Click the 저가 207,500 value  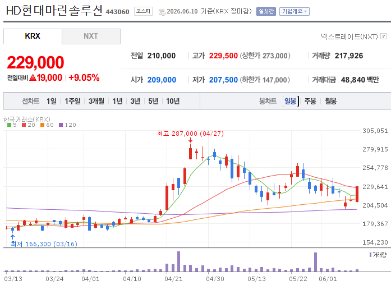pyautogui.click(x=223, y=80)
